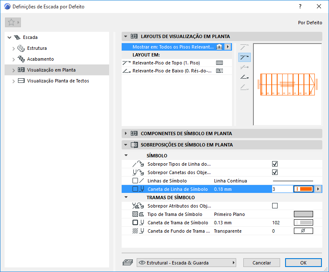329x272 pixels.
Task: Select Visualização Planta de Tectos item
Action: click(58, 81)
